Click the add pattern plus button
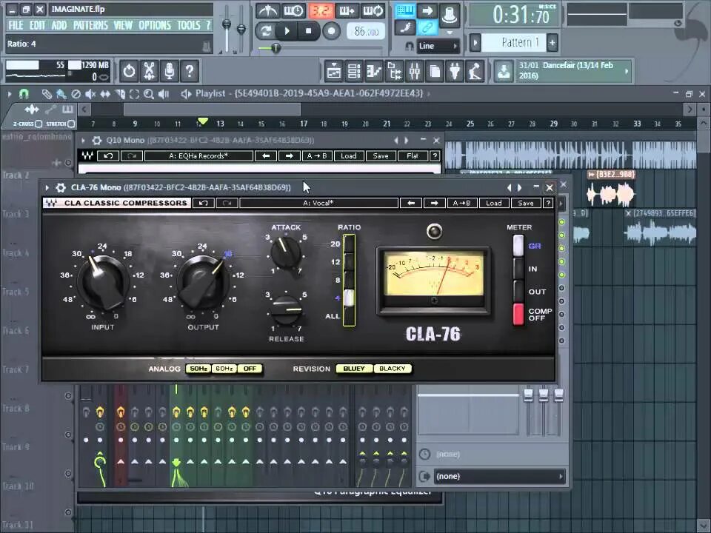This screenshot has width=711, height=533. click(x=553, y=43)
